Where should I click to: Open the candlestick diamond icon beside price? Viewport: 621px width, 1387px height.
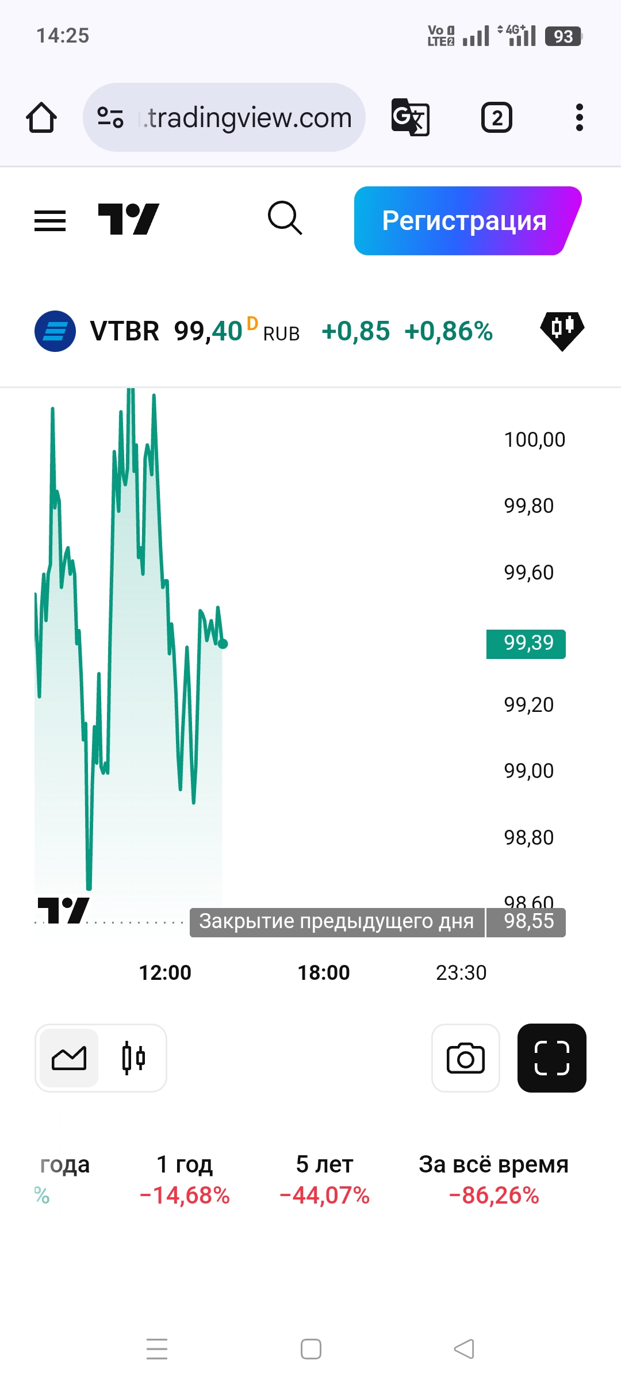[x=562, y=330]
